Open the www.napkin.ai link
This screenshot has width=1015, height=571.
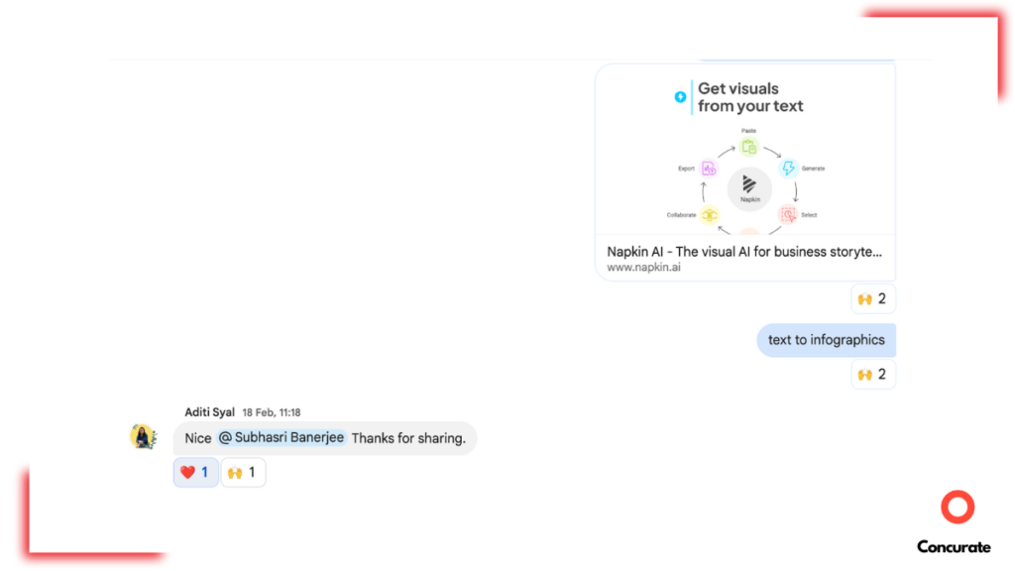(x=643, y=267)
